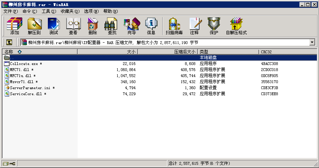Launch the Wizard (向导) tool
This screenshot has width=319, height=168.
(x=131, y=26)
